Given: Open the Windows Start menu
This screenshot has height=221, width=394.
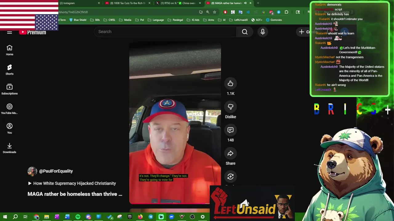Looking at the screenshot, I should pyautogui.click(x=5, y=217).
